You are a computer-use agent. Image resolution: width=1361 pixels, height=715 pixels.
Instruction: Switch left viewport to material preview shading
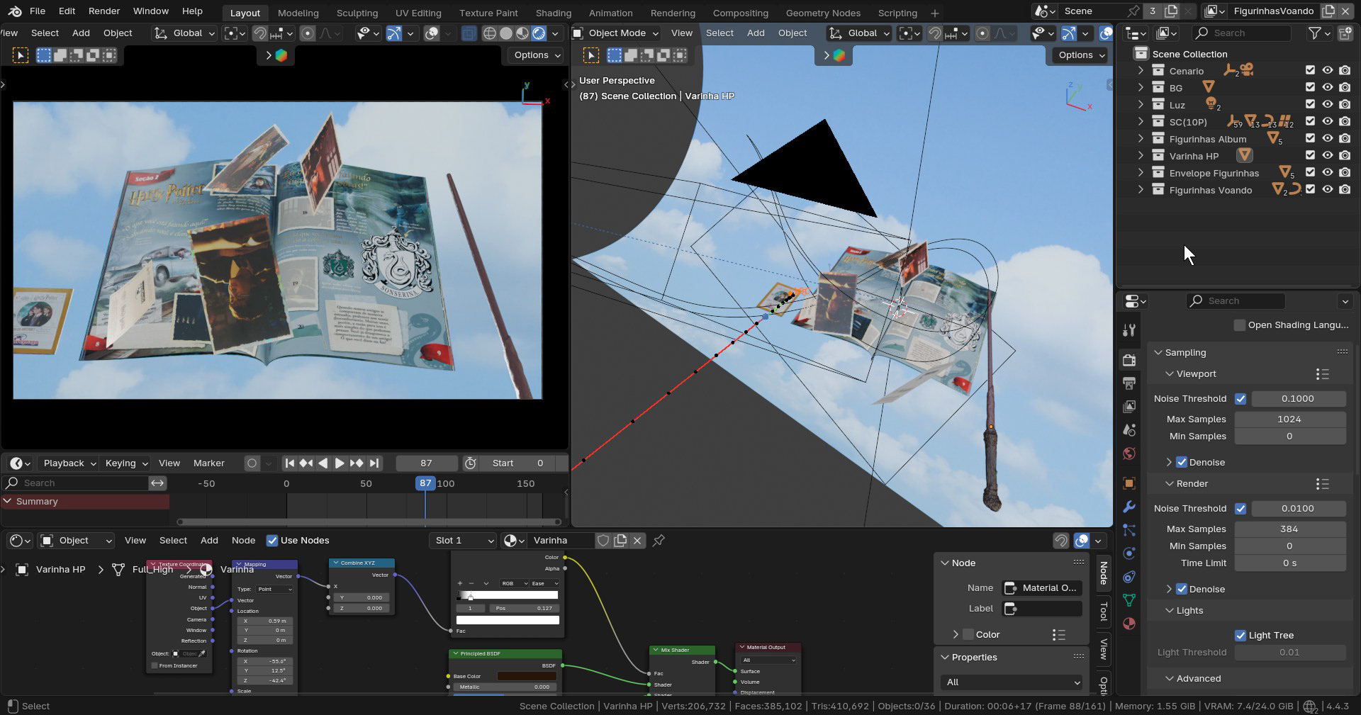point(522,33)
